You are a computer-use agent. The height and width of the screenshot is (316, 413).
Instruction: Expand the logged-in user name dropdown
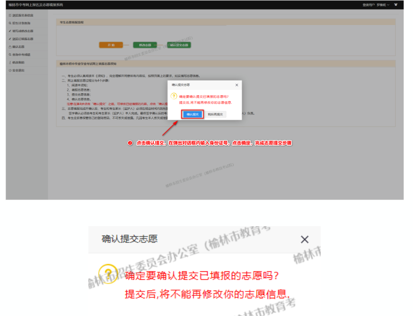pyautogui.click(x=383, y=4)
